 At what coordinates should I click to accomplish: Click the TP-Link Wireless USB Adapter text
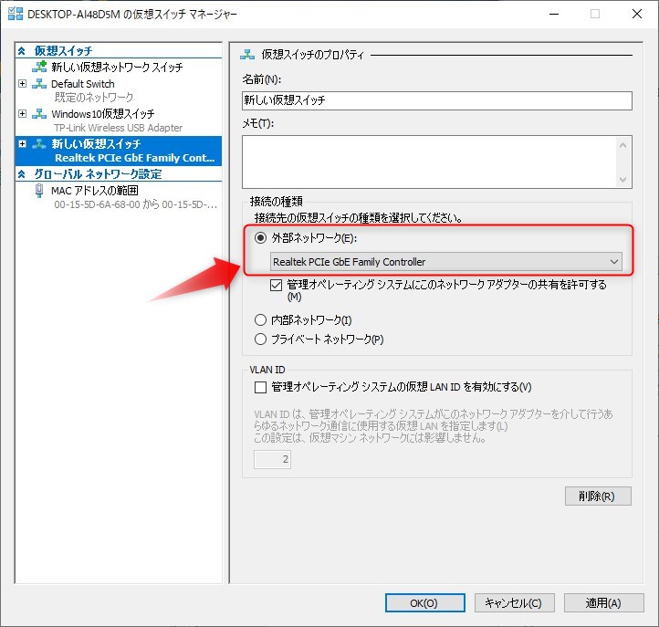tap(118, 128)
